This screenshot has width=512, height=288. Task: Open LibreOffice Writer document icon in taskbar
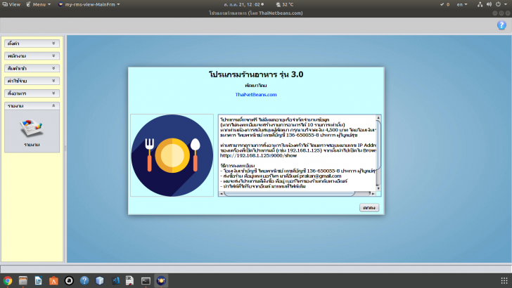point(39,280)
